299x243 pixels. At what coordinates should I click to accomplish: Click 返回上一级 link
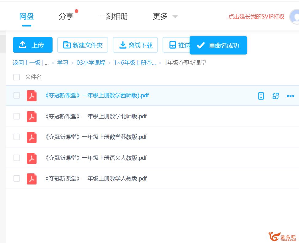coord(26,63)
